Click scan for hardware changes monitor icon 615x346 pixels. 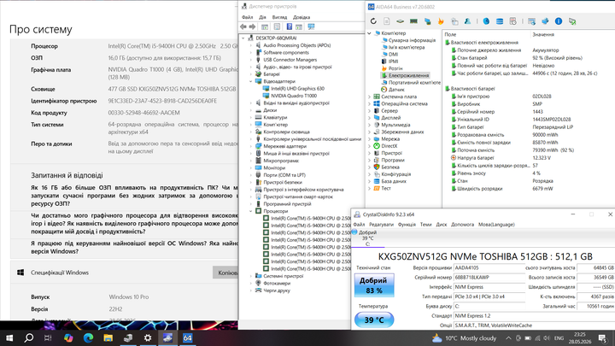(x=312, y=26)
